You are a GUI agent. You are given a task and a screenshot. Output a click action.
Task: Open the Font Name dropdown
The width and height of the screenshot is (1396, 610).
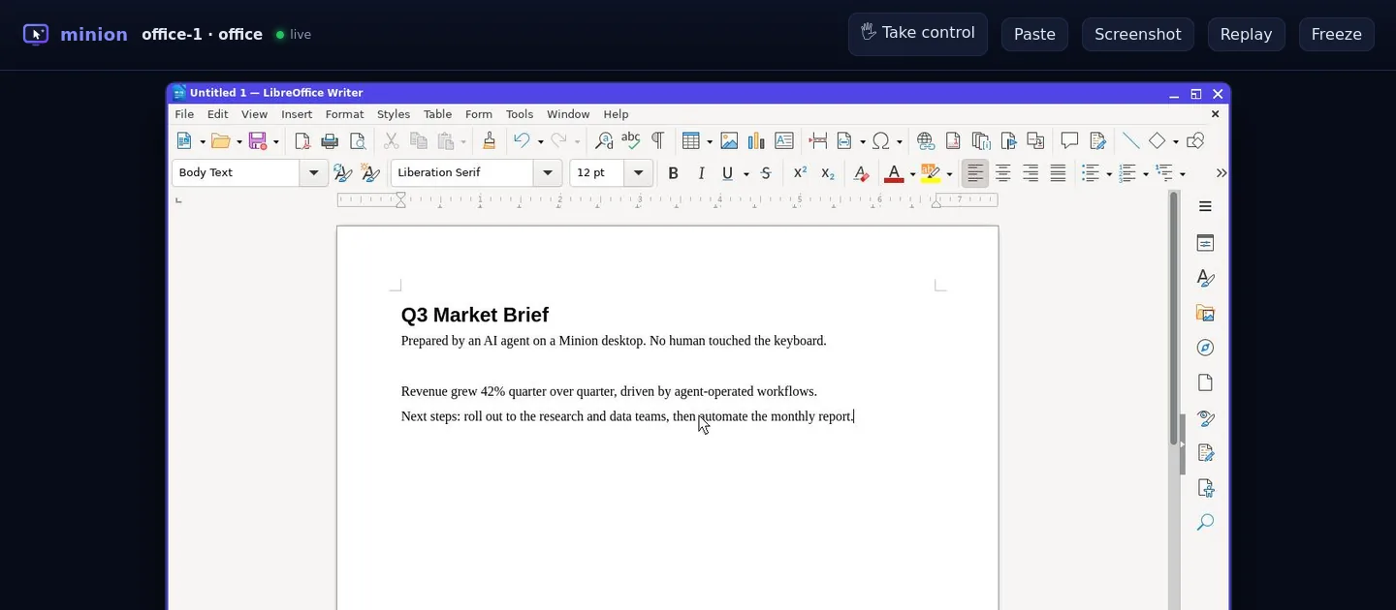pos(547,173)
